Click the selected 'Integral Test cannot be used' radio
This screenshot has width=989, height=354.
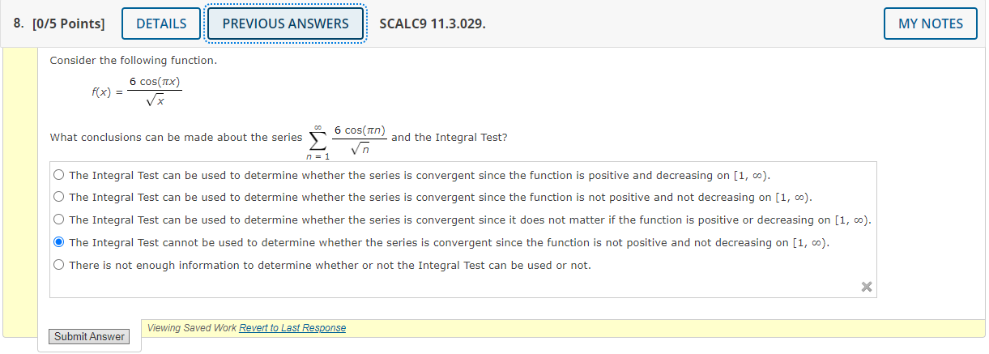point(58,242)
